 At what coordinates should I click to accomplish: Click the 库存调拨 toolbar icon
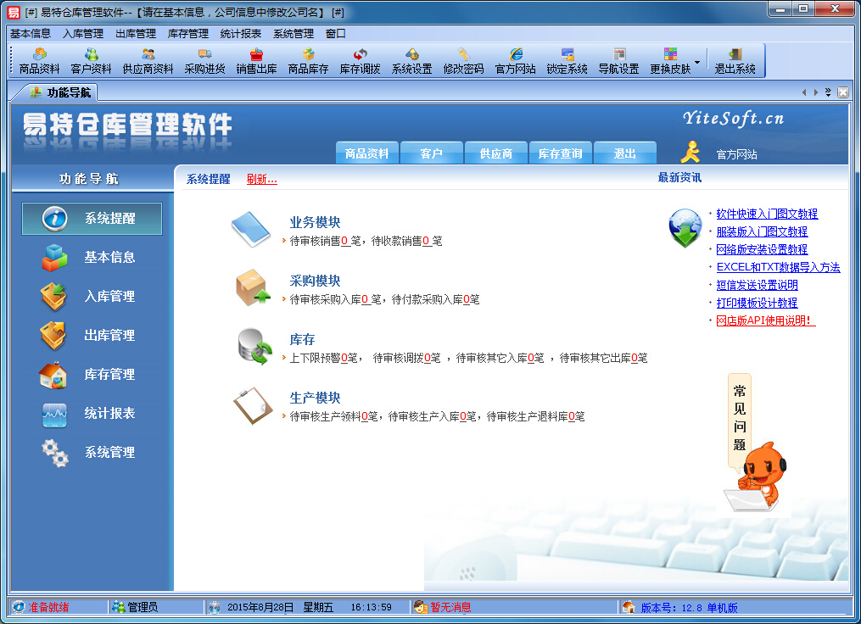pyautogui.click(x=360, y=61)
